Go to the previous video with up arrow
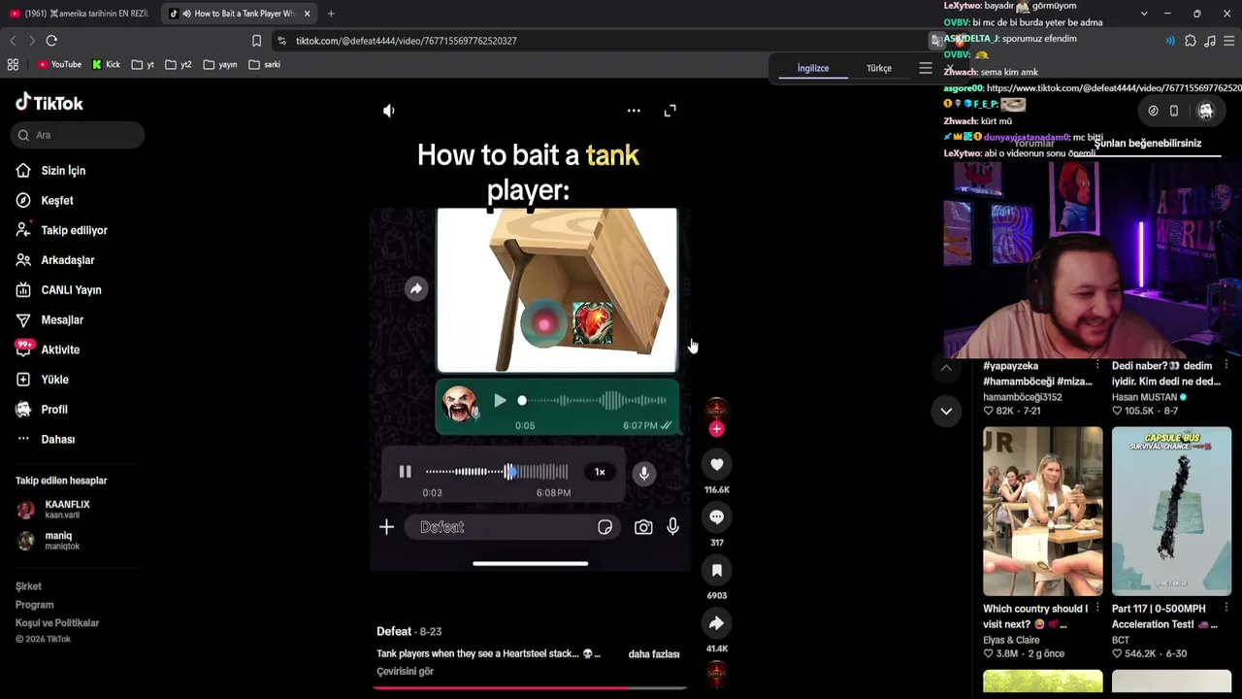The width and height of the screenshot is (1242, 699). click(x=946, y=369)
